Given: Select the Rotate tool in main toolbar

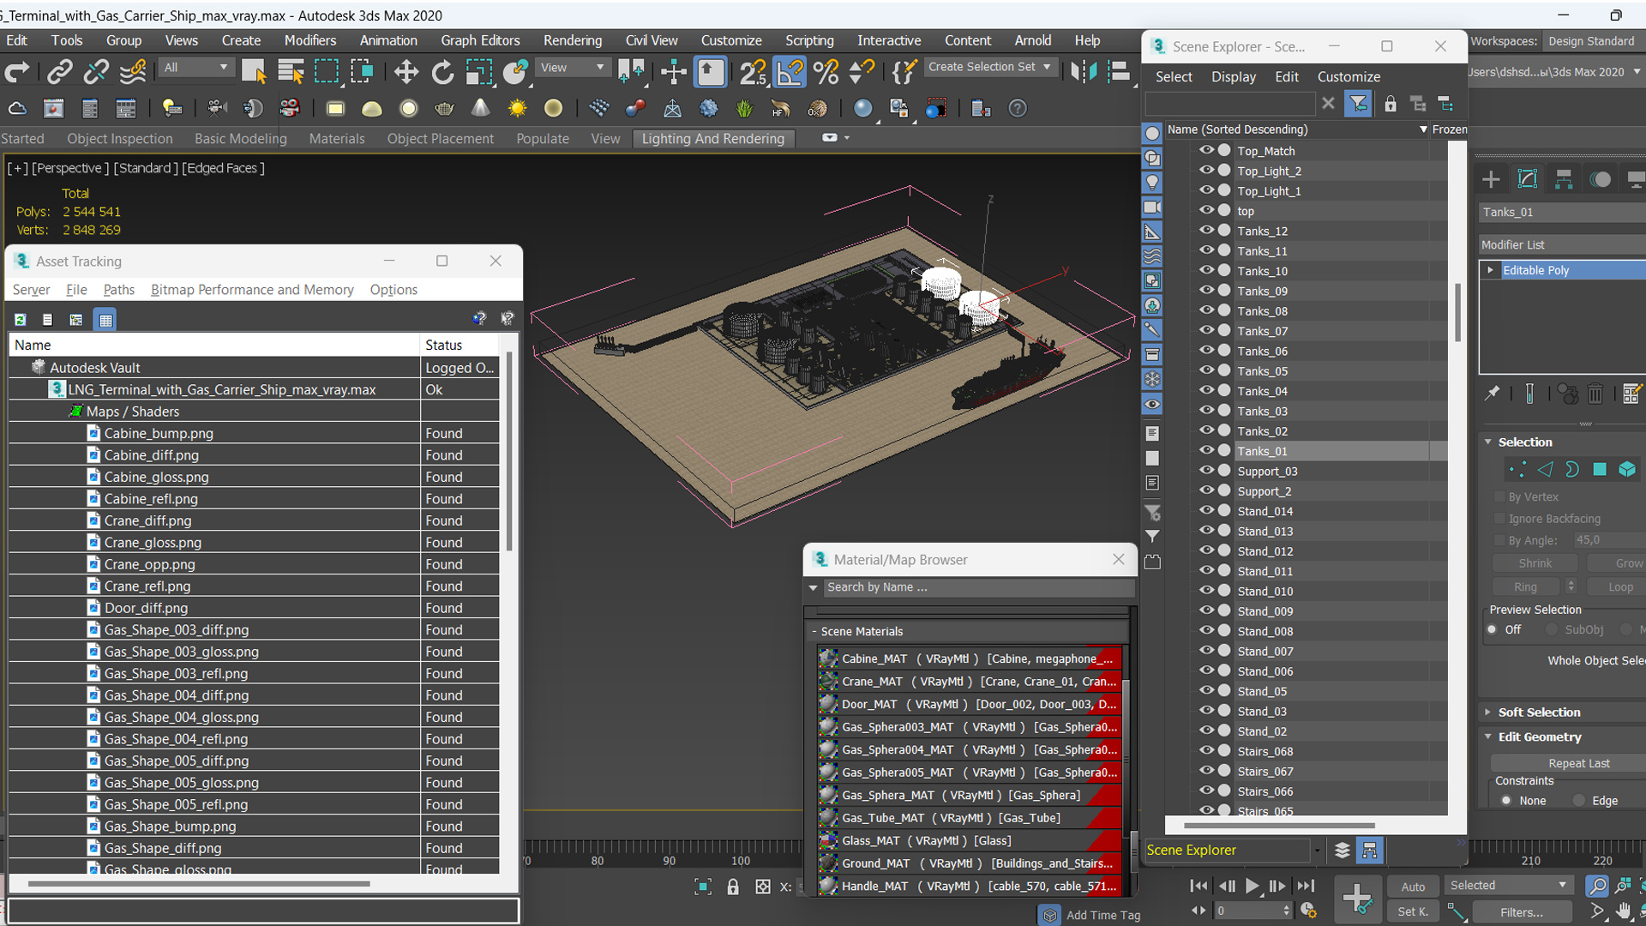Looking at the screenshot, I should (x=442, y=72).
